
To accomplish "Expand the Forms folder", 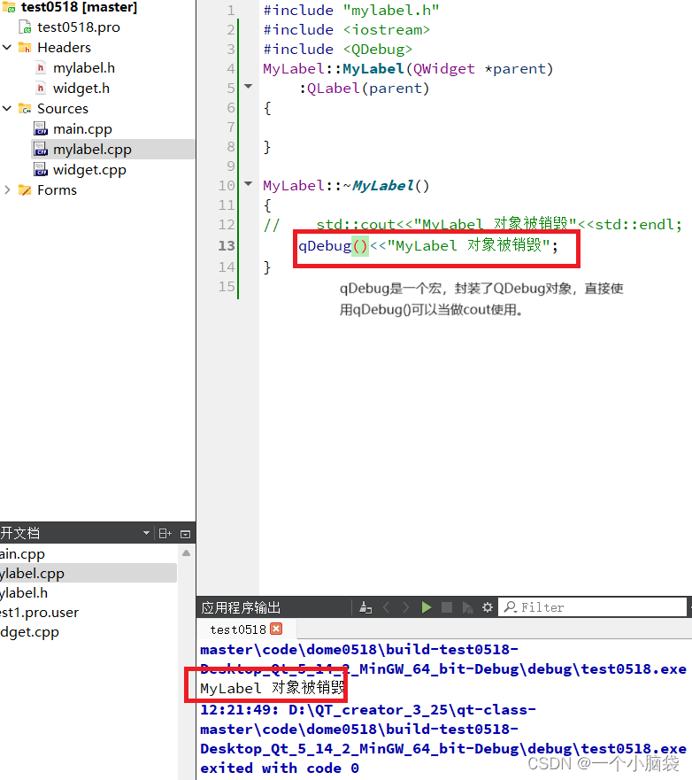I will pos(7,190).
